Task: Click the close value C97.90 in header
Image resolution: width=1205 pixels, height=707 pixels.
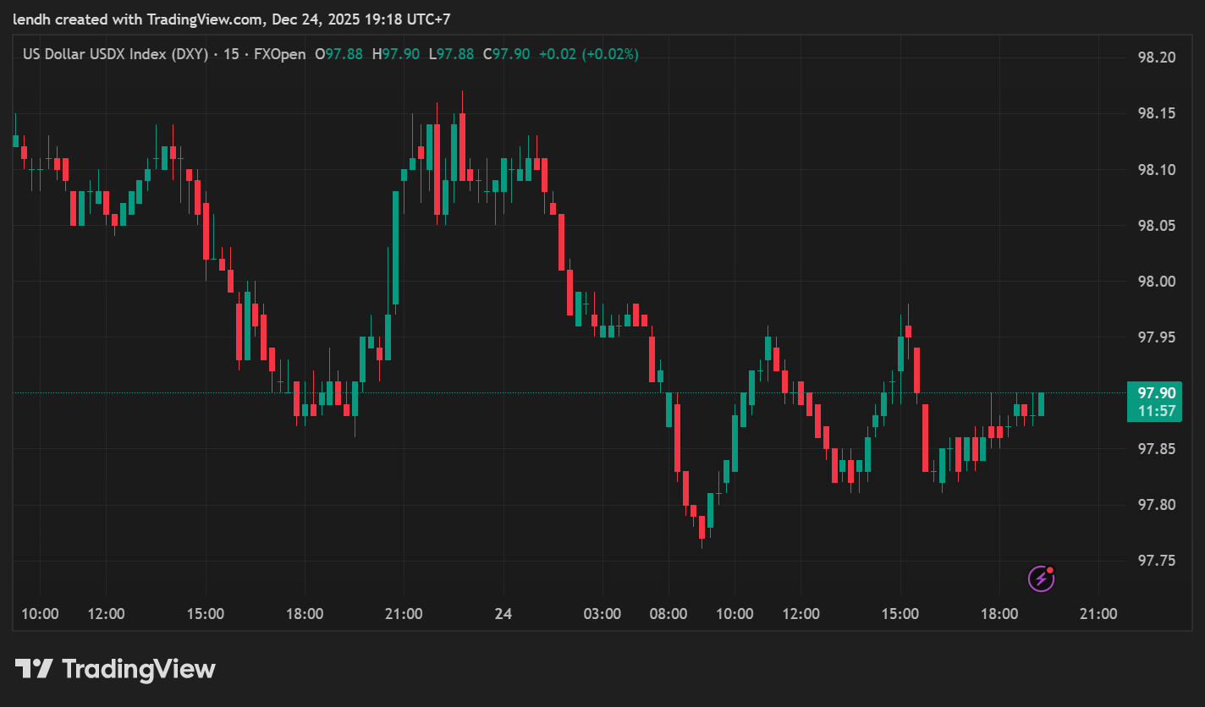Action: [x=506, y=54]
